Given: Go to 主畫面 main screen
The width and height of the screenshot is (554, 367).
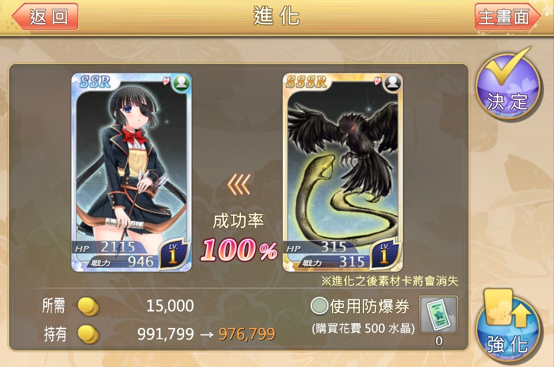Looking at the screenshot, I should click(507, 17).
